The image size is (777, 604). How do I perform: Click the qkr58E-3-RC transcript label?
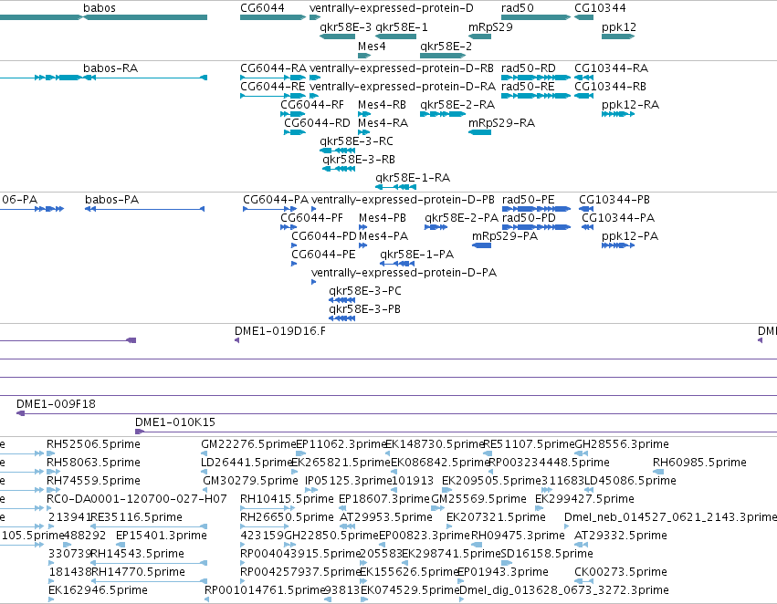pyautogui.click(x=357, y=141)
